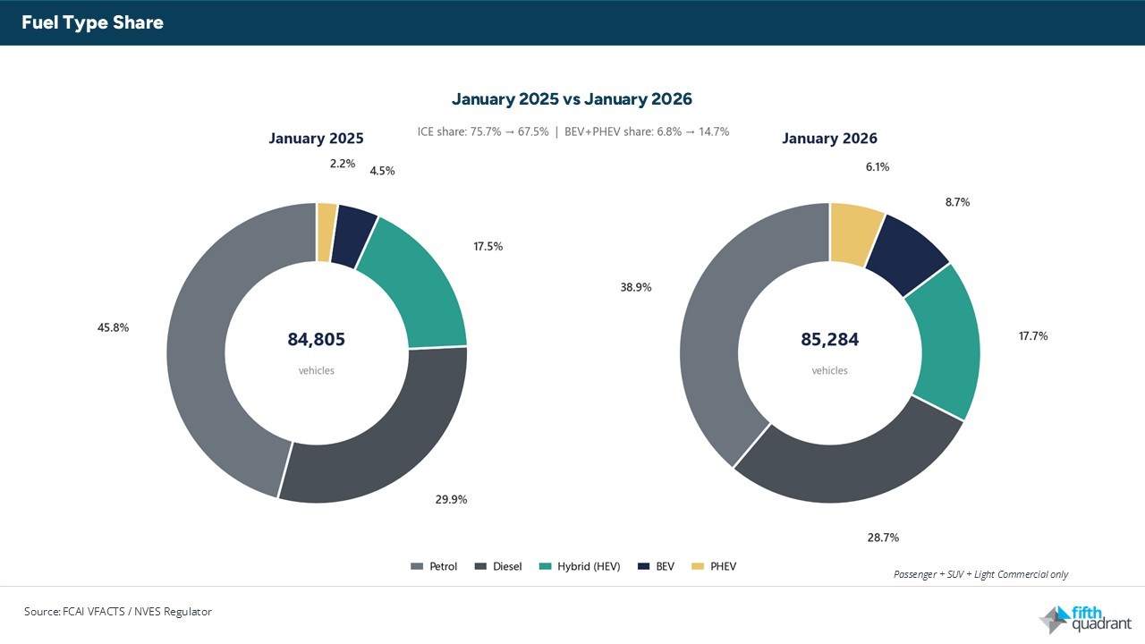The height and width of the screenshot is (644, 1145).
Task: Click the 'January 2025 vs January 2026' heading
Action: [572, 98]
